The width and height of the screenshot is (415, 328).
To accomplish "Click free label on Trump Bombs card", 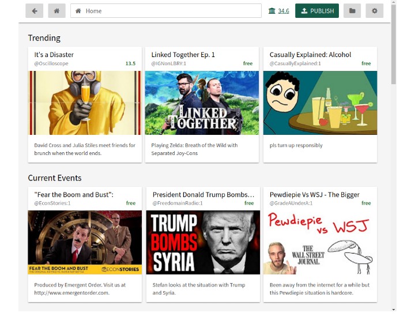I will [x=249, y=203].
